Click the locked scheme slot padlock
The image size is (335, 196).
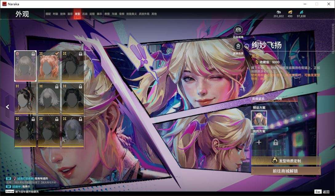pyautogui.click(x=276, y=142)
